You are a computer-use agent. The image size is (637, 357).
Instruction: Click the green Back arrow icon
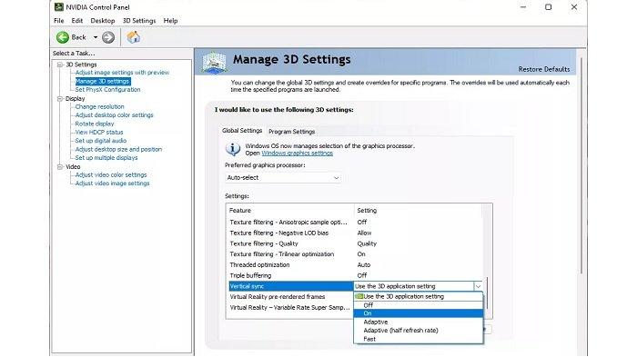pos(63,37)
